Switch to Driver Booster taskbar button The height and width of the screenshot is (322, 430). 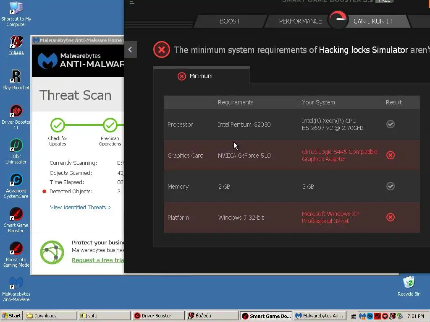pyautogui.click(x=158, y=316)
